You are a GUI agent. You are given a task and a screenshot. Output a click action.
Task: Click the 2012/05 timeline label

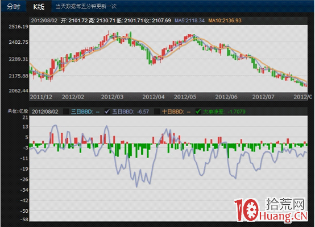pyautogui.click(x=185, y=97)
